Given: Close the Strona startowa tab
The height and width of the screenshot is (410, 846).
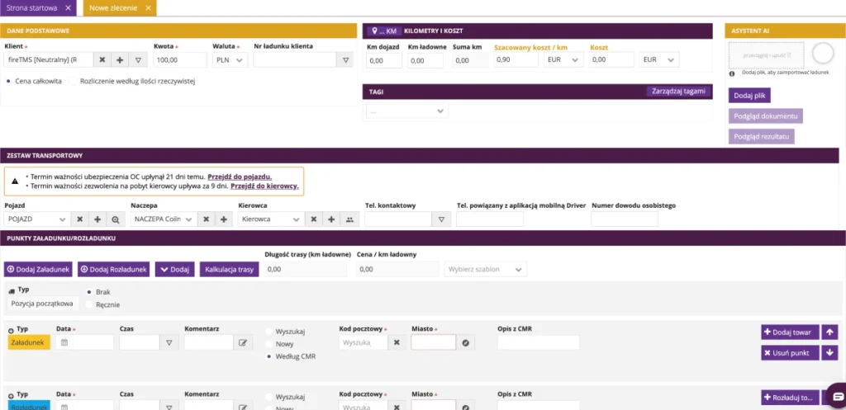Looking at the screenshot, I should coord(68,8).
